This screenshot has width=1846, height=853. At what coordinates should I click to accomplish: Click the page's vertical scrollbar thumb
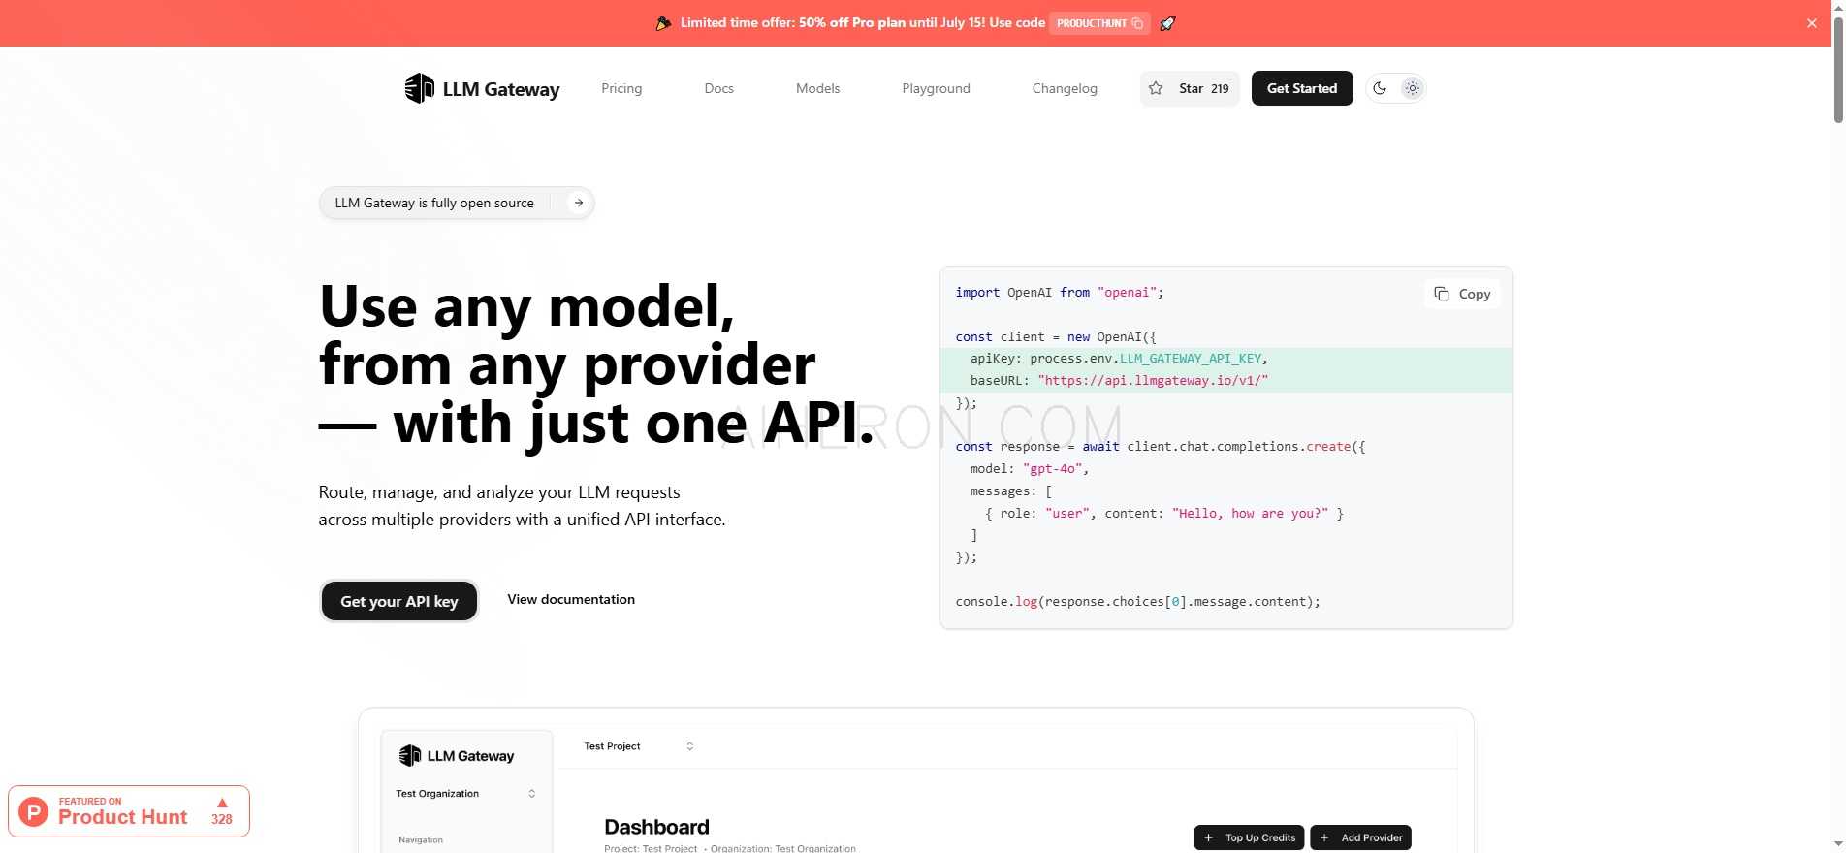click(x=1838, y=68)
